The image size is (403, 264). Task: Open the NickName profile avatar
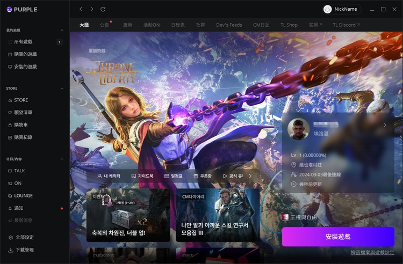[327, 9]
